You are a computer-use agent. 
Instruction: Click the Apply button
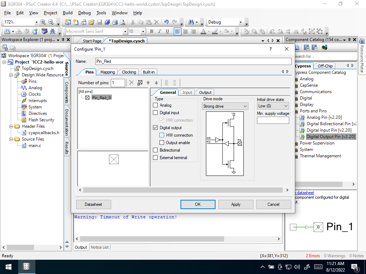pos(236,204)
